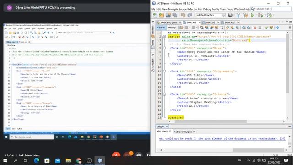This screenshot has height=165, width=293.
Task: Click XSL Transformation blue arrow icon
Action: pos(277,27)
